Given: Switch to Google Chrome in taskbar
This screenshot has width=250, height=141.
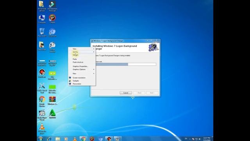Looking at the screenshot, I should pyautogui.click(x=83, y=139).
